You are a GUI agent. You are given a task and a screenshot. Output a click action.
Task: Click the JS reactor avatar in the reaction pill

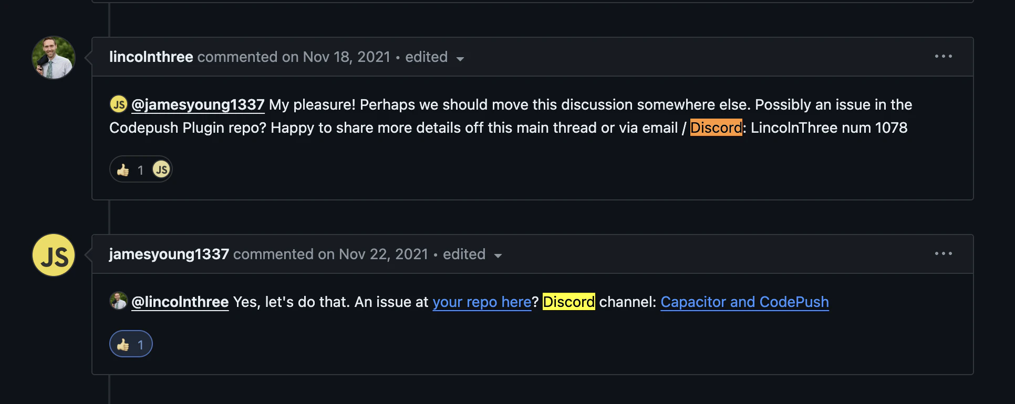point(161,169)
